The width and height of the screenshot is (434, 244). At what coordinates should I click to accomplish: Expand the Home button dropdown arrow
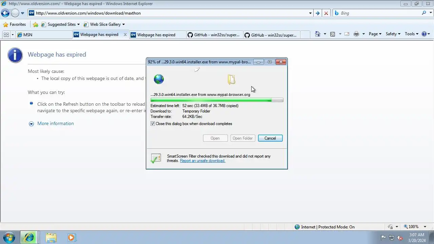point(325,34)
